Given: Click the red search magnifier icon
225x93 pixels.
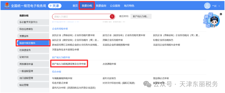Looking at the screenshot, I should 112,17.
